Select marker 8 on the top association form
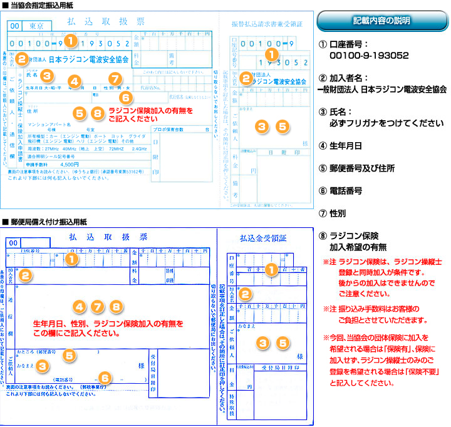This screenshot has width=451, height=427. coord(96,113)
